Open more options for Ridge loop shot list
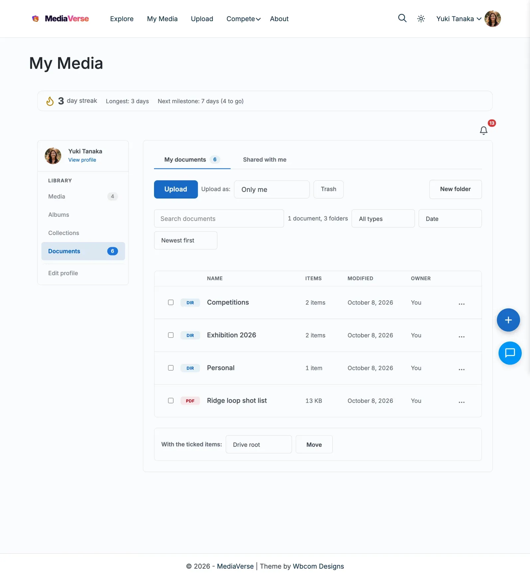Image resolution: width=530 pixels, height=579 pixels. point(461,402)
